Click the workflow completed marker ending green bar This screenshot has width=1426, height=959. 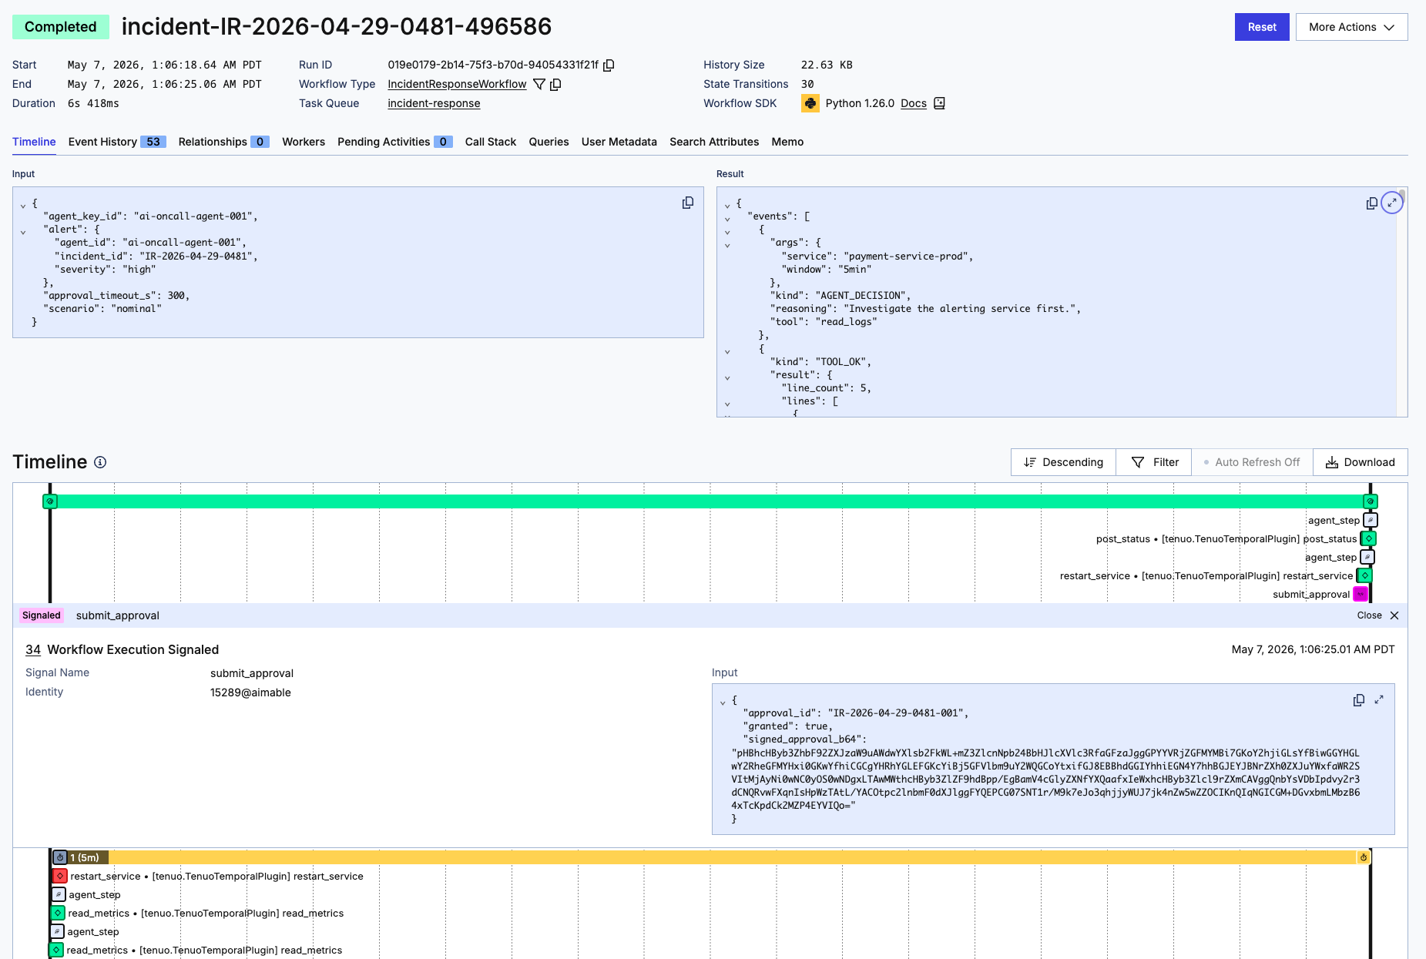coord(1370,501)
